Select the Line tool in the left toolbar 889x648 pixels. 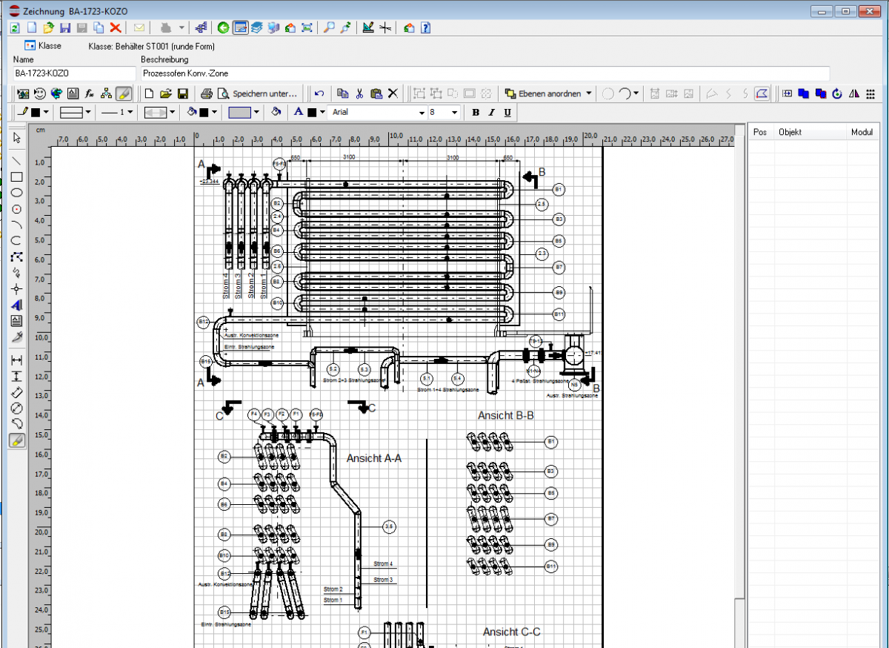(16, 161)
